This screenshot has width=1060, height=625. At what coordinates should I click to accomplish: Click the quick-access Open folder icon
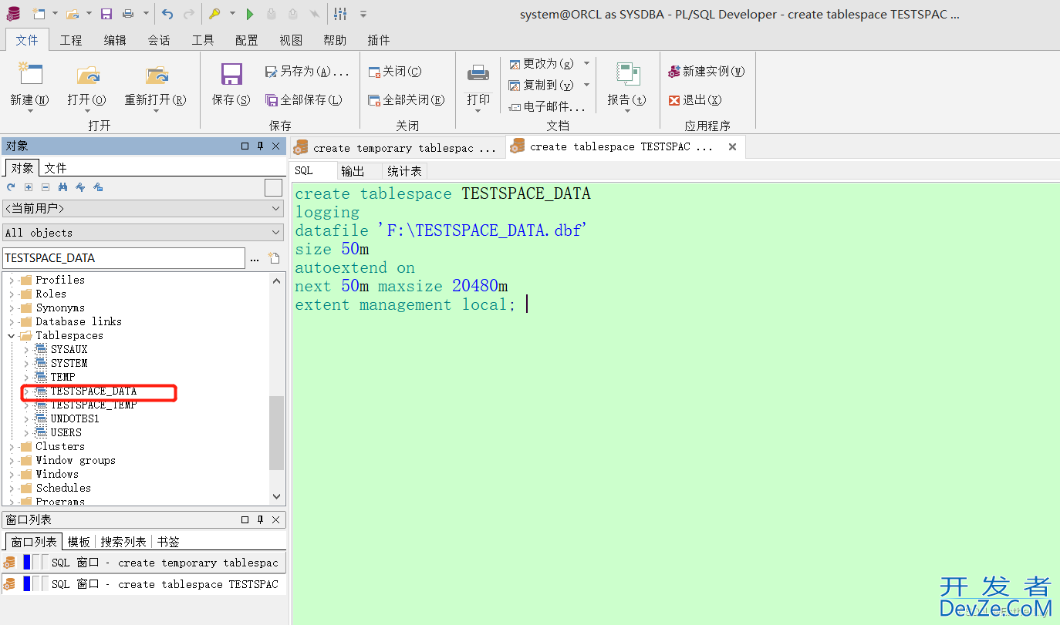coord(73,14)
